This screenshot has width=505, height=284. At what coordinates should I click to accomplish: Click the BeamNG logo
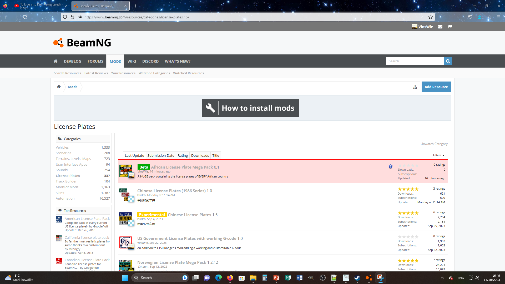82,43
